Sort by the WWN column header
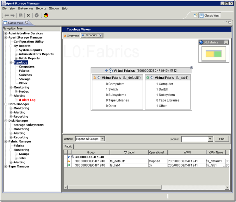Image resolution: width=236 pixels, height=202 pixels. (187, 152)
